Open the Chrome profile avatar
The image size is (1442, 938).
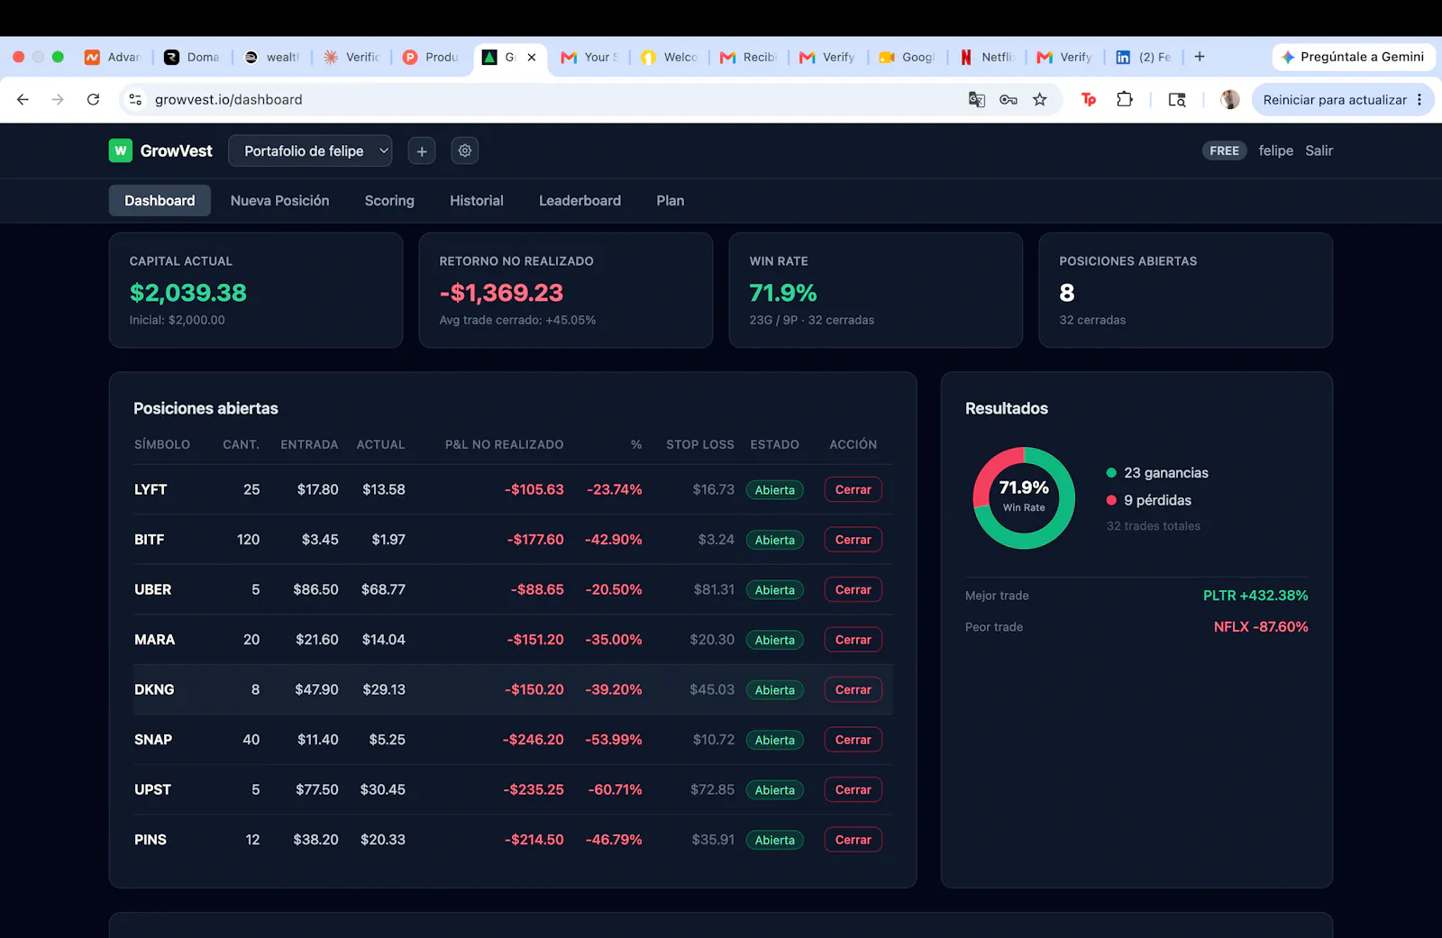click(x=1229, y=99)
